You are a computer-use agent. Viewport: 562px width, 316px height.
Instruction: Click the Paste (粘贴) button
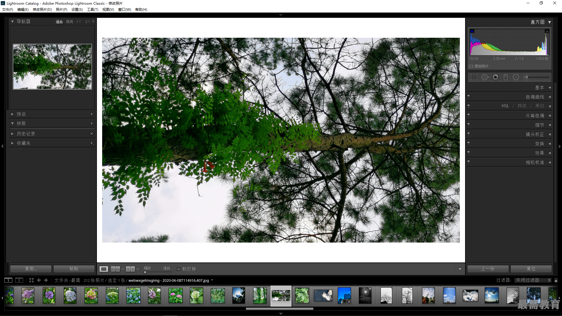74,269
